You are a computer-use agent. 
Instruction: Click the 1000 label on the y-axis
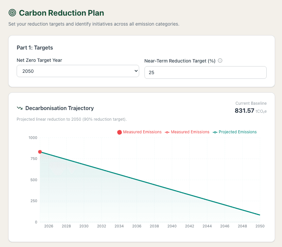pyautogui.click(x=33, y=138)
